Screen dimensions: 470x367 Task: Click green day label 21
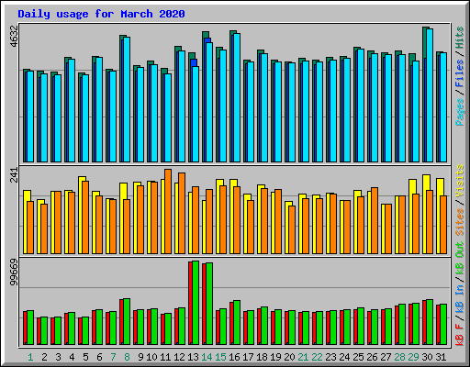pos(303,357)
